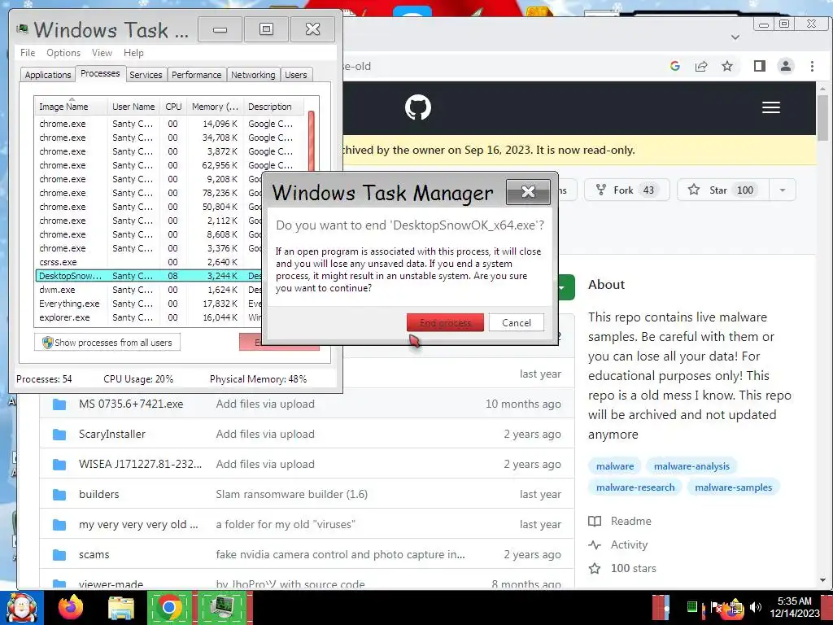Viewport: 833px width, 625px height.
Task: Bookmark this page with the star icon
Action: coord(726,66)
